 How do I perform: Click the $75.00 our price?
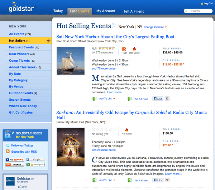tap(168, 145)
